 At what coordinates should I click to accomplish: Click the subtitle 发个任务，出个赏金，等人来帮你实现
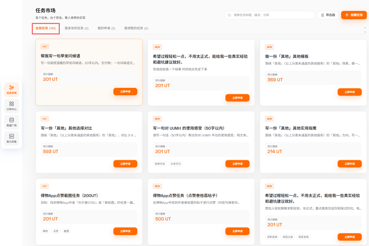pos(60,18)
